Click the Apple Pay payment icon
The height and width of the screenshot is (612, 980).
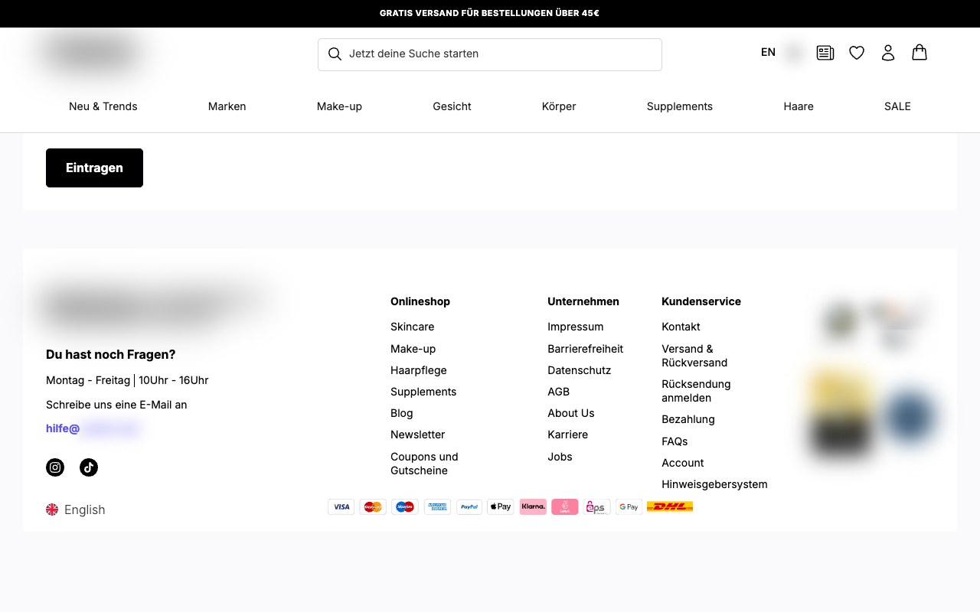coord(501,506)
